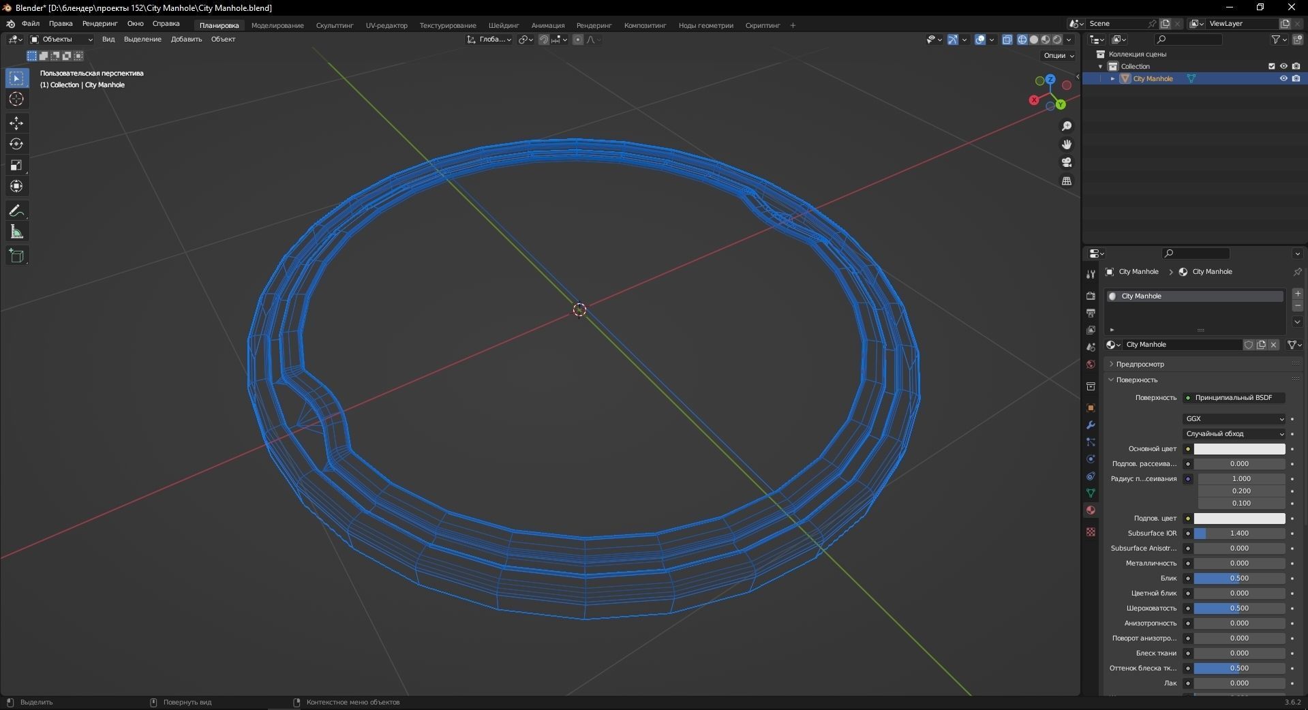Image resolution: width=1308 pixels, height=710 pixels.
Task: Expand City Manhole object in outliner tree
Action: [1113, 79]
